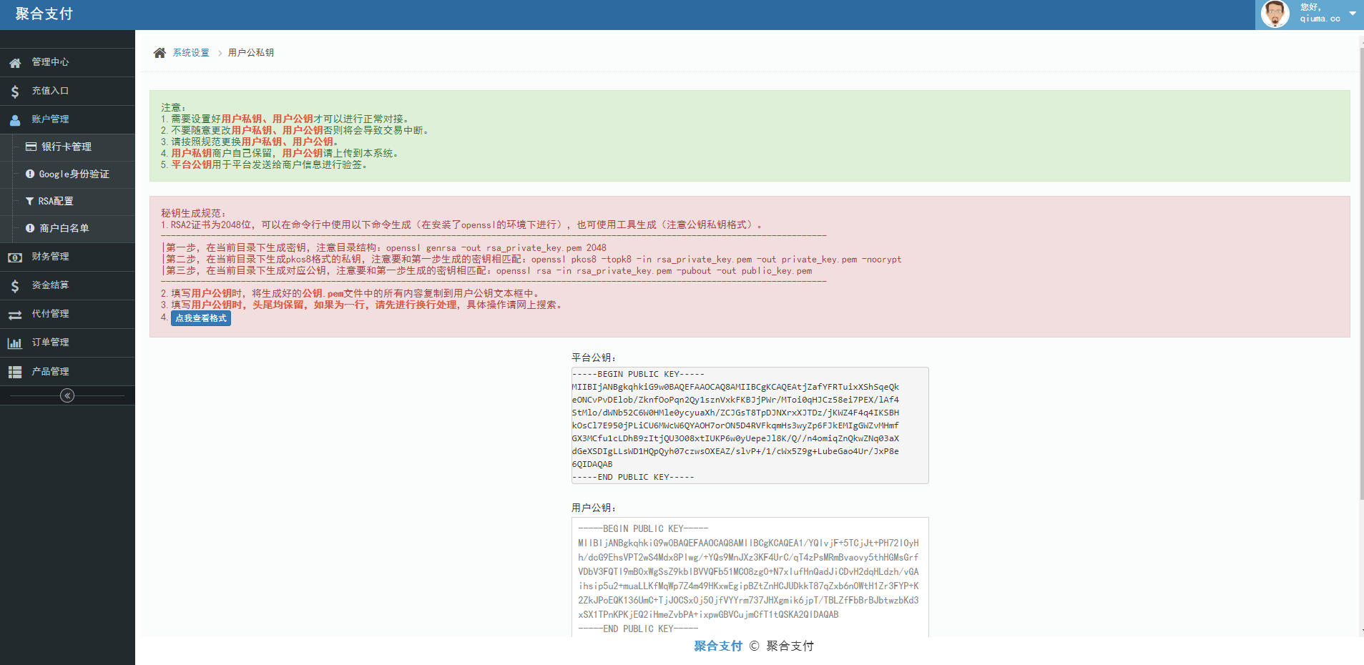Image resolution: width=1364 pixels, height=665 pixels.
Task: Select 银行卡管理 submenu item
Action: click(x=66, y=147)
